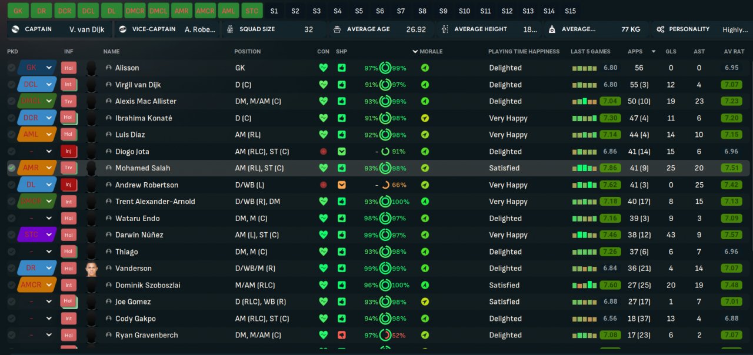Select the DMCR position tab
The image size is (753, 355).
pos(135,11)
